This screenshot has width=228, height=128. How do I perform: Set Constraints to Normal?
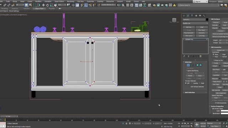point(221,57)
